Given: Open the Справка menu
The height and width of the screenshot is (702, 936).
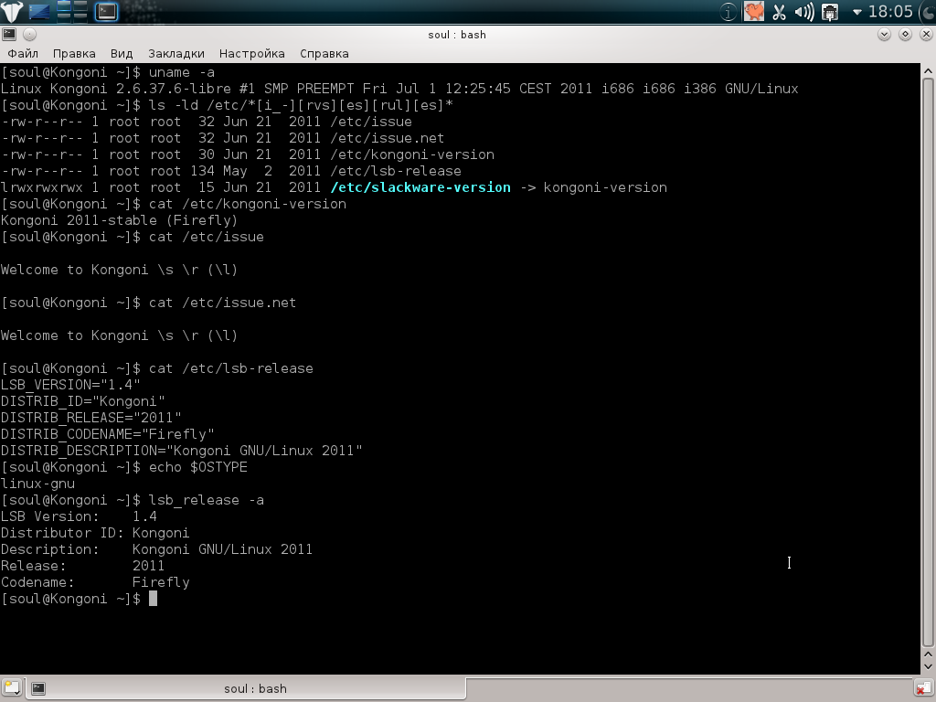Looking at the screenshot, I should pos(324,54).
